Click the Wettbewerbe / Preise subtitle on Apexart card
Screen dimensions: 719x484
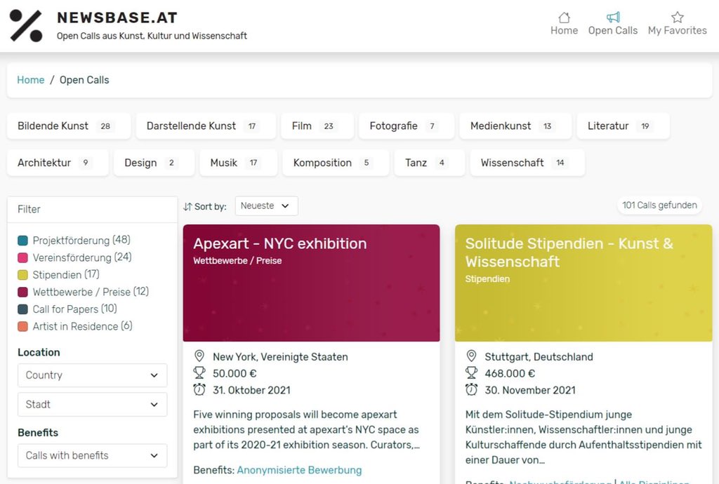pos(237,261)
